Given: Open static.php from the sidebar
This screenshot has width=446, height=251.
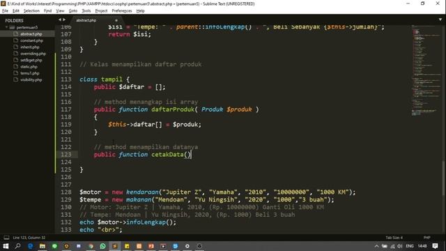Looking at the screenshot, I should coord(29,67).
